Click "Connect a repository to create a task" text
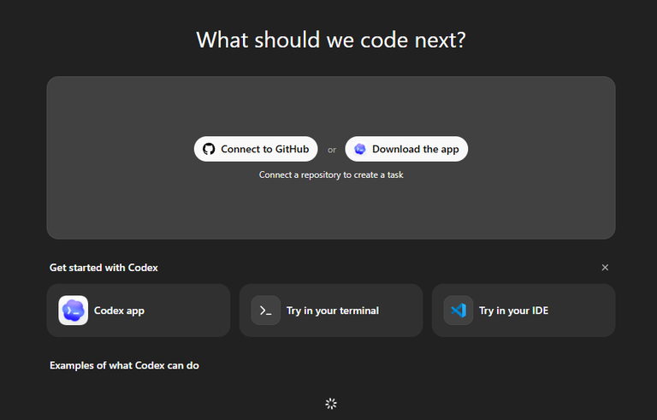The image size is (657, 420). [331, 175]
